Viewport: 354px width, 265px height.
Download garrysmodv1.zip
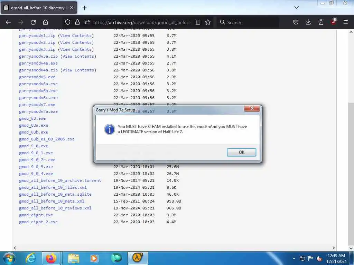pos(37,36)
